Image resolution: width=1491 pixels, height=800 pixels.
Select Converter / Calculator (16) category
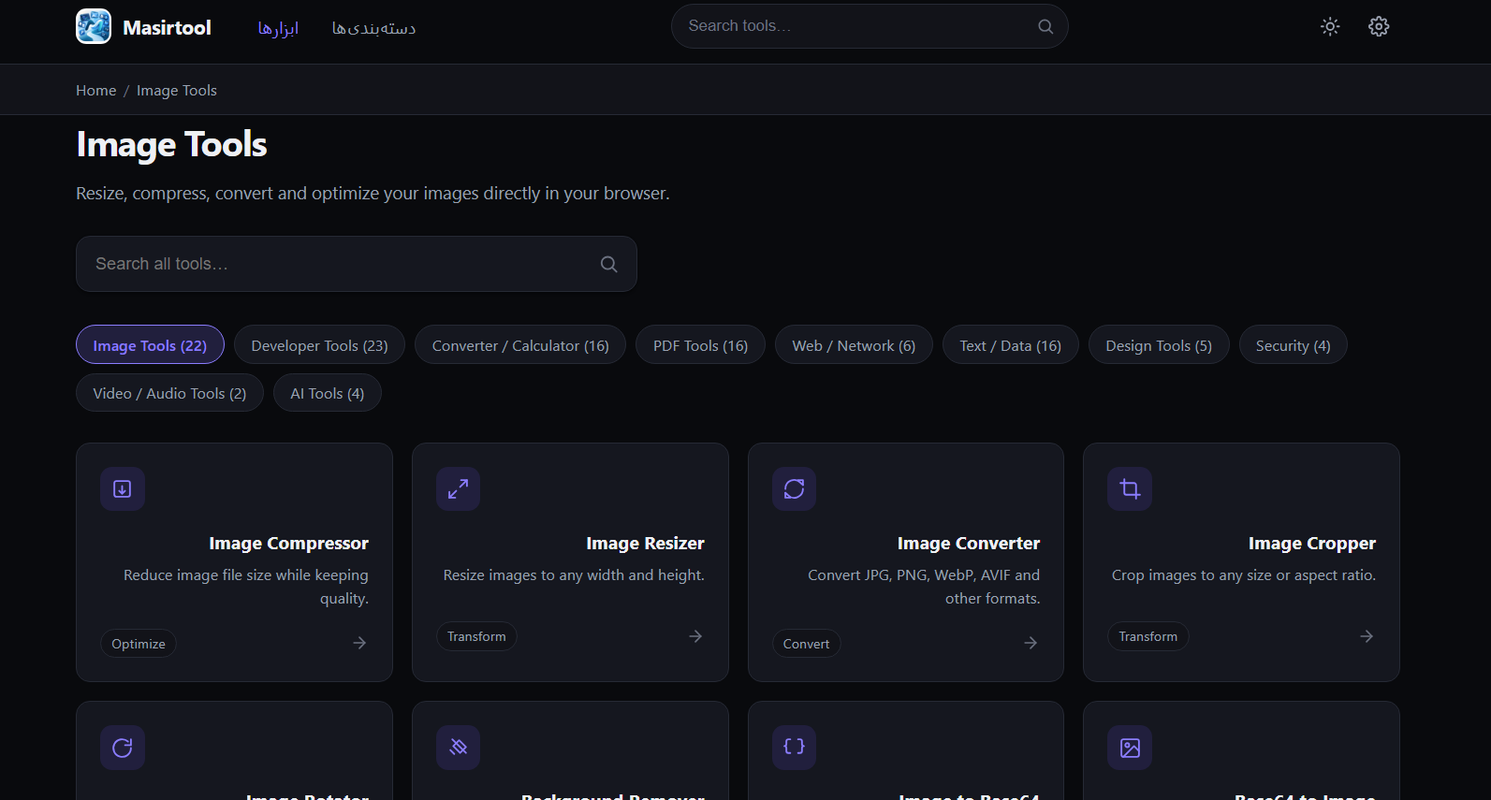tap(520, 345)
